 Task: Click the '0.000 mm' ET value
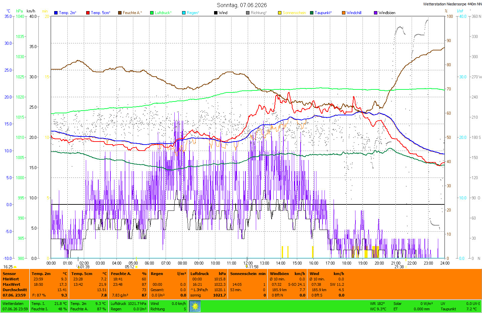pyautogui.click(x=422, y=309)
